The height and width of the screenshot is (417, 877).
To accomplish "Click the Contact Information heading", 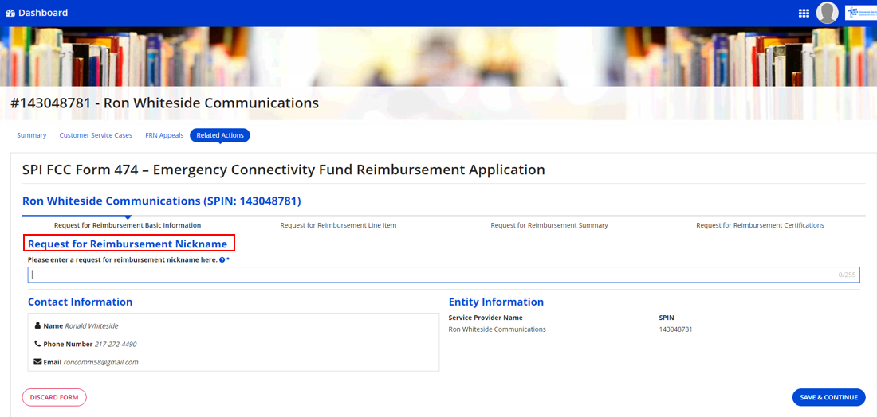I will click(x=80, y=302).
